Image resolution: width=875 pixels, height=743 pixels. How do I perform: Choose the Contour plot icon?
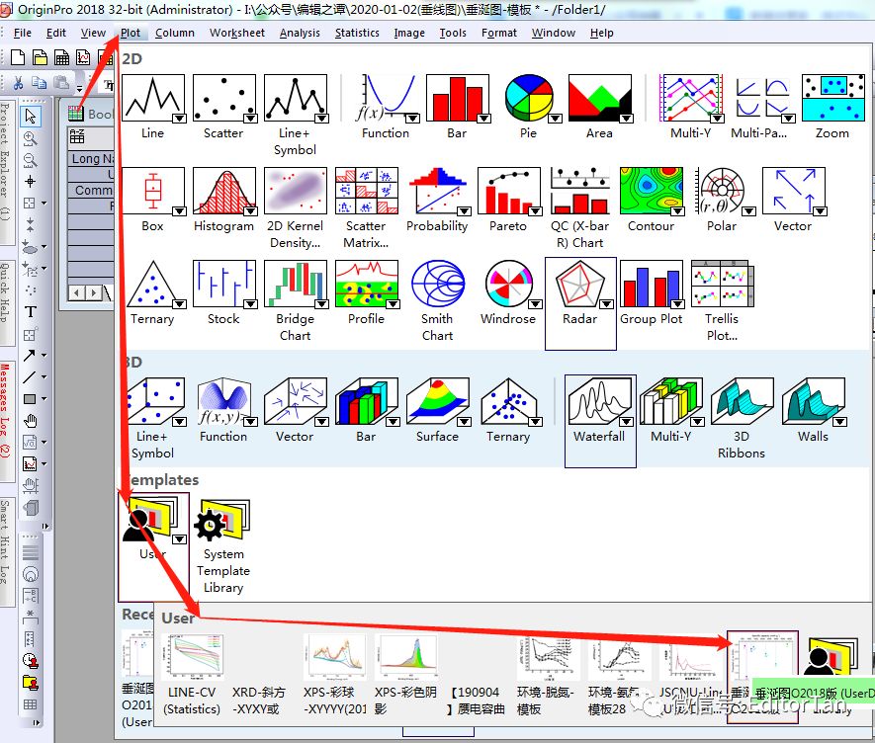(652, 191)
